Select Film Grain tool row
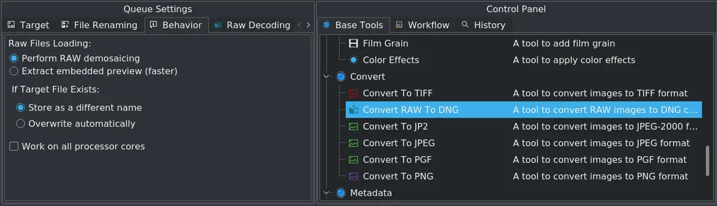Image resolution: width=717 pixels, height=206 pixels. (524, 43)
